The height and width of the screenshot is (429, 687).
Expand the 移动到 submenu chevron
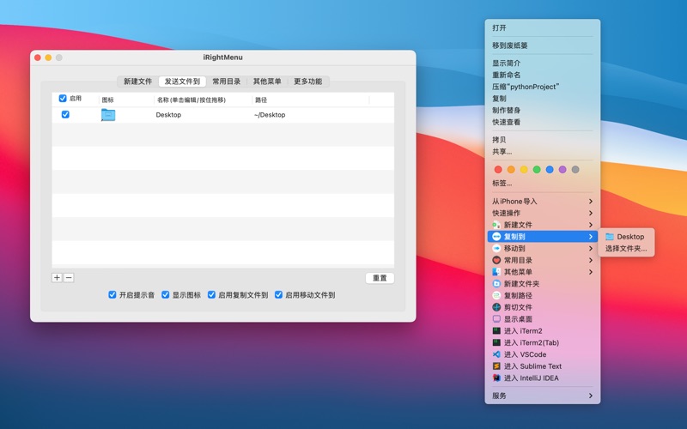591,249
